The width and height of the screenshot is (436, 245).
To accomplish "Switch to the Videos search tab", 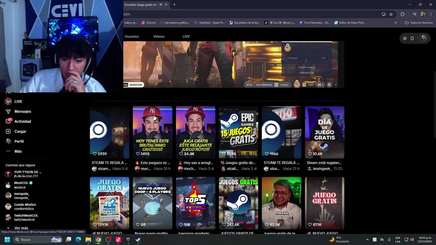I will click(x=159, y=36).
